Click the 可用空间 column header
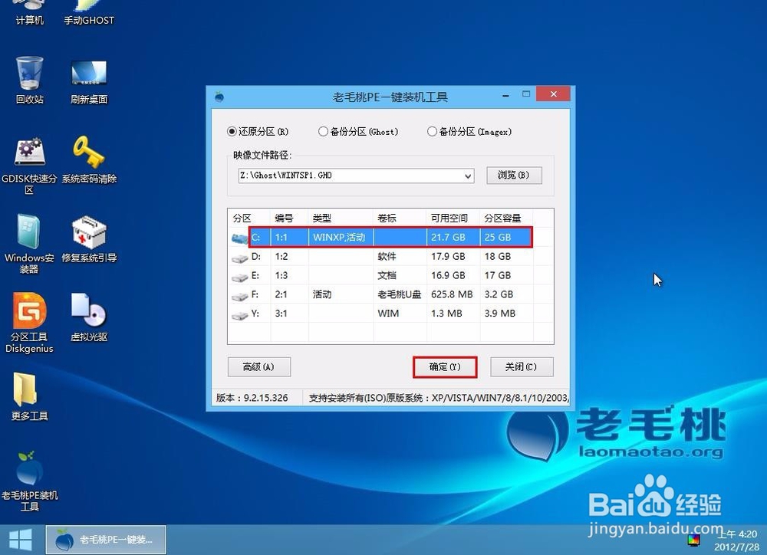This screenshot has height=555, width=767. tap(453, 218)
